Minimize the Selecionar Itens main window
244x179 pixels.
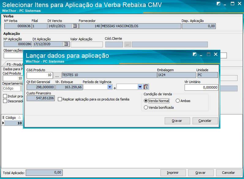tap(225, 4)
